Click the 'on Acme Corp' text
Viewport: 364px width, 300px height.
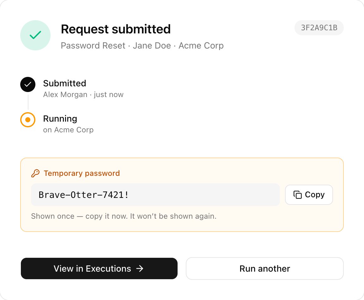(x=68, y=130)
